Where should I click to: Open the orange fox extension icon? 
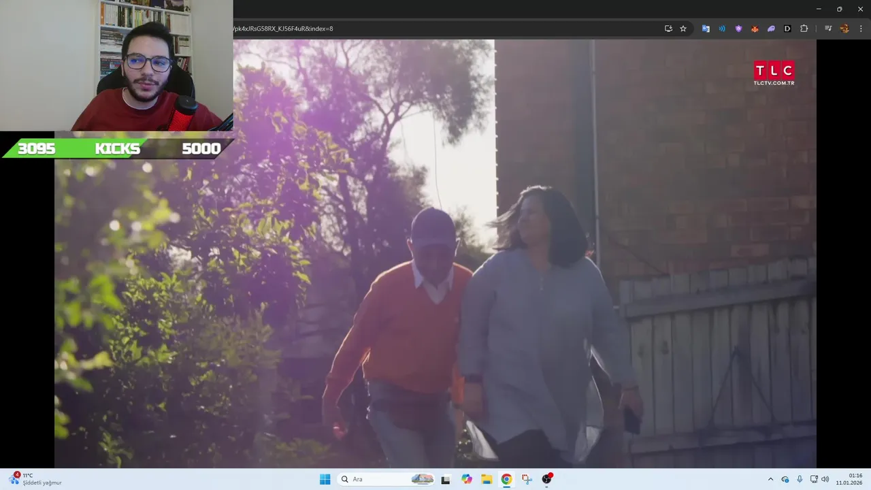click(x=755, y=29)
